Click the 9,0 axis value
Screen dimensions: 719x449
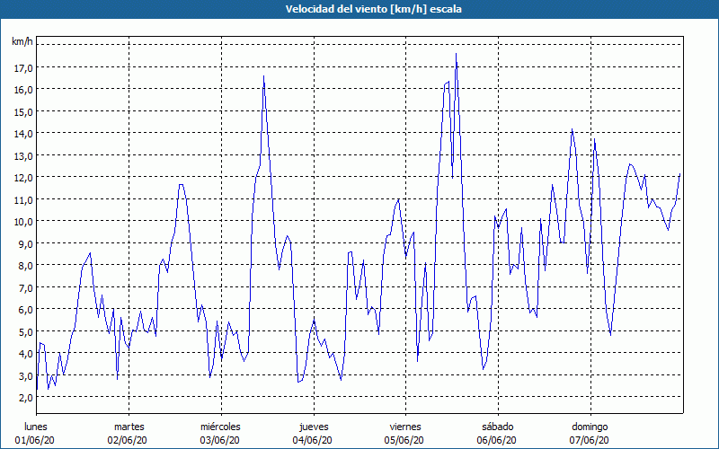(x=25, y=243)
